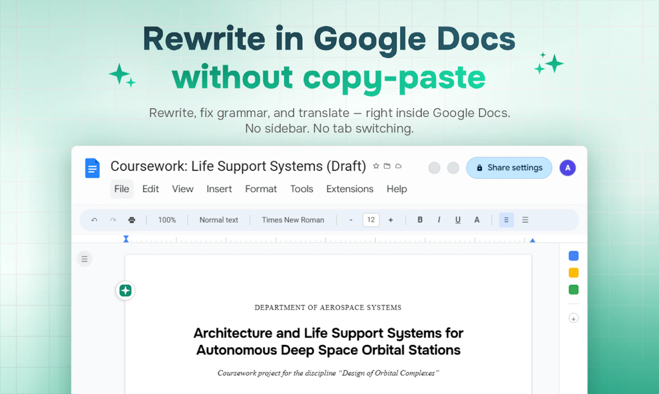Viewport: 659px width, 394px height.
Task: Click the move-to-folder icon beside the title
Action: (x=387, y=166)
